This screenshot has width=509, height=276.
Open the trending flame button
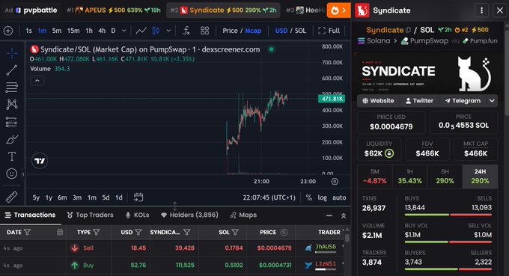click(338, 10)
